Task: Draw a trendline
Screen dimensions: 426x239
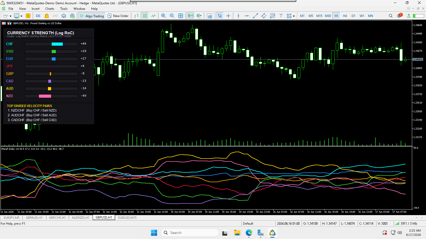Action: point(255,16)
